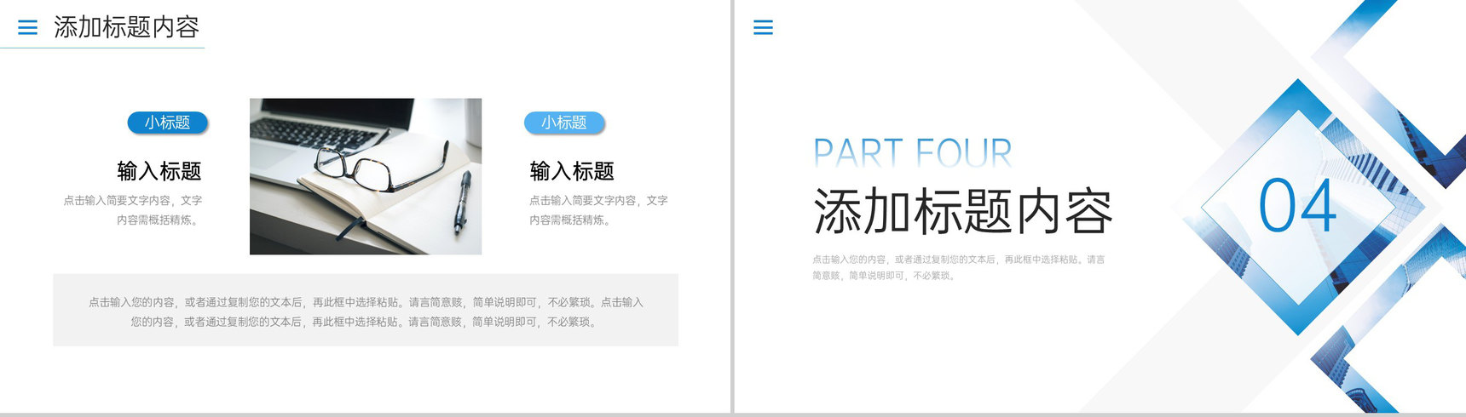This screenshot has width=1466, height=417.
Task: Click the hamburger menu icon on left slide
Action: 27,27
